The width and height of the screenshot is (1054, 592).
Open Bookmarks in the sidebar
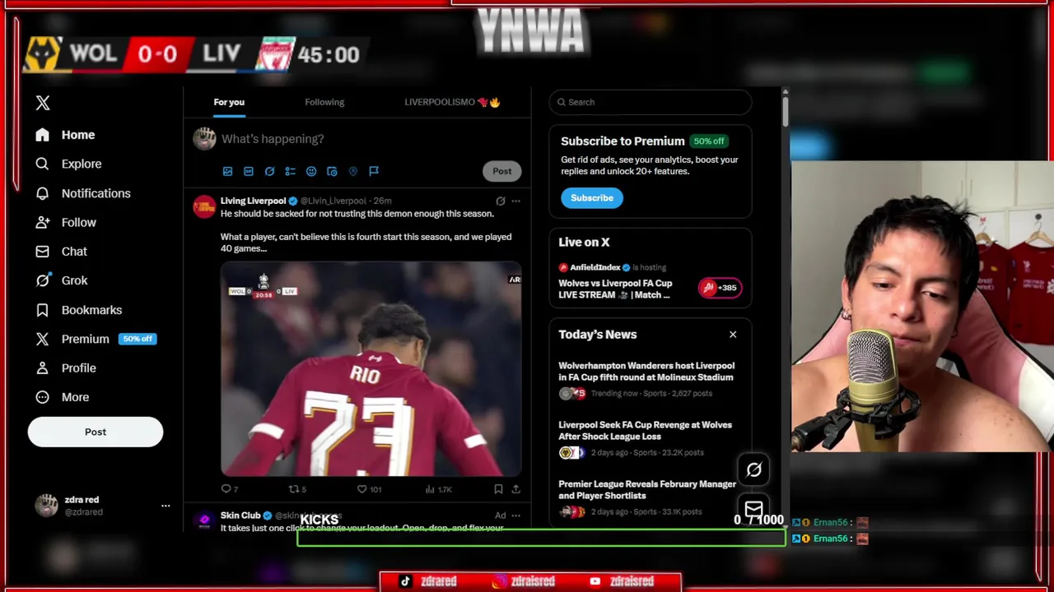coord(79,310)
